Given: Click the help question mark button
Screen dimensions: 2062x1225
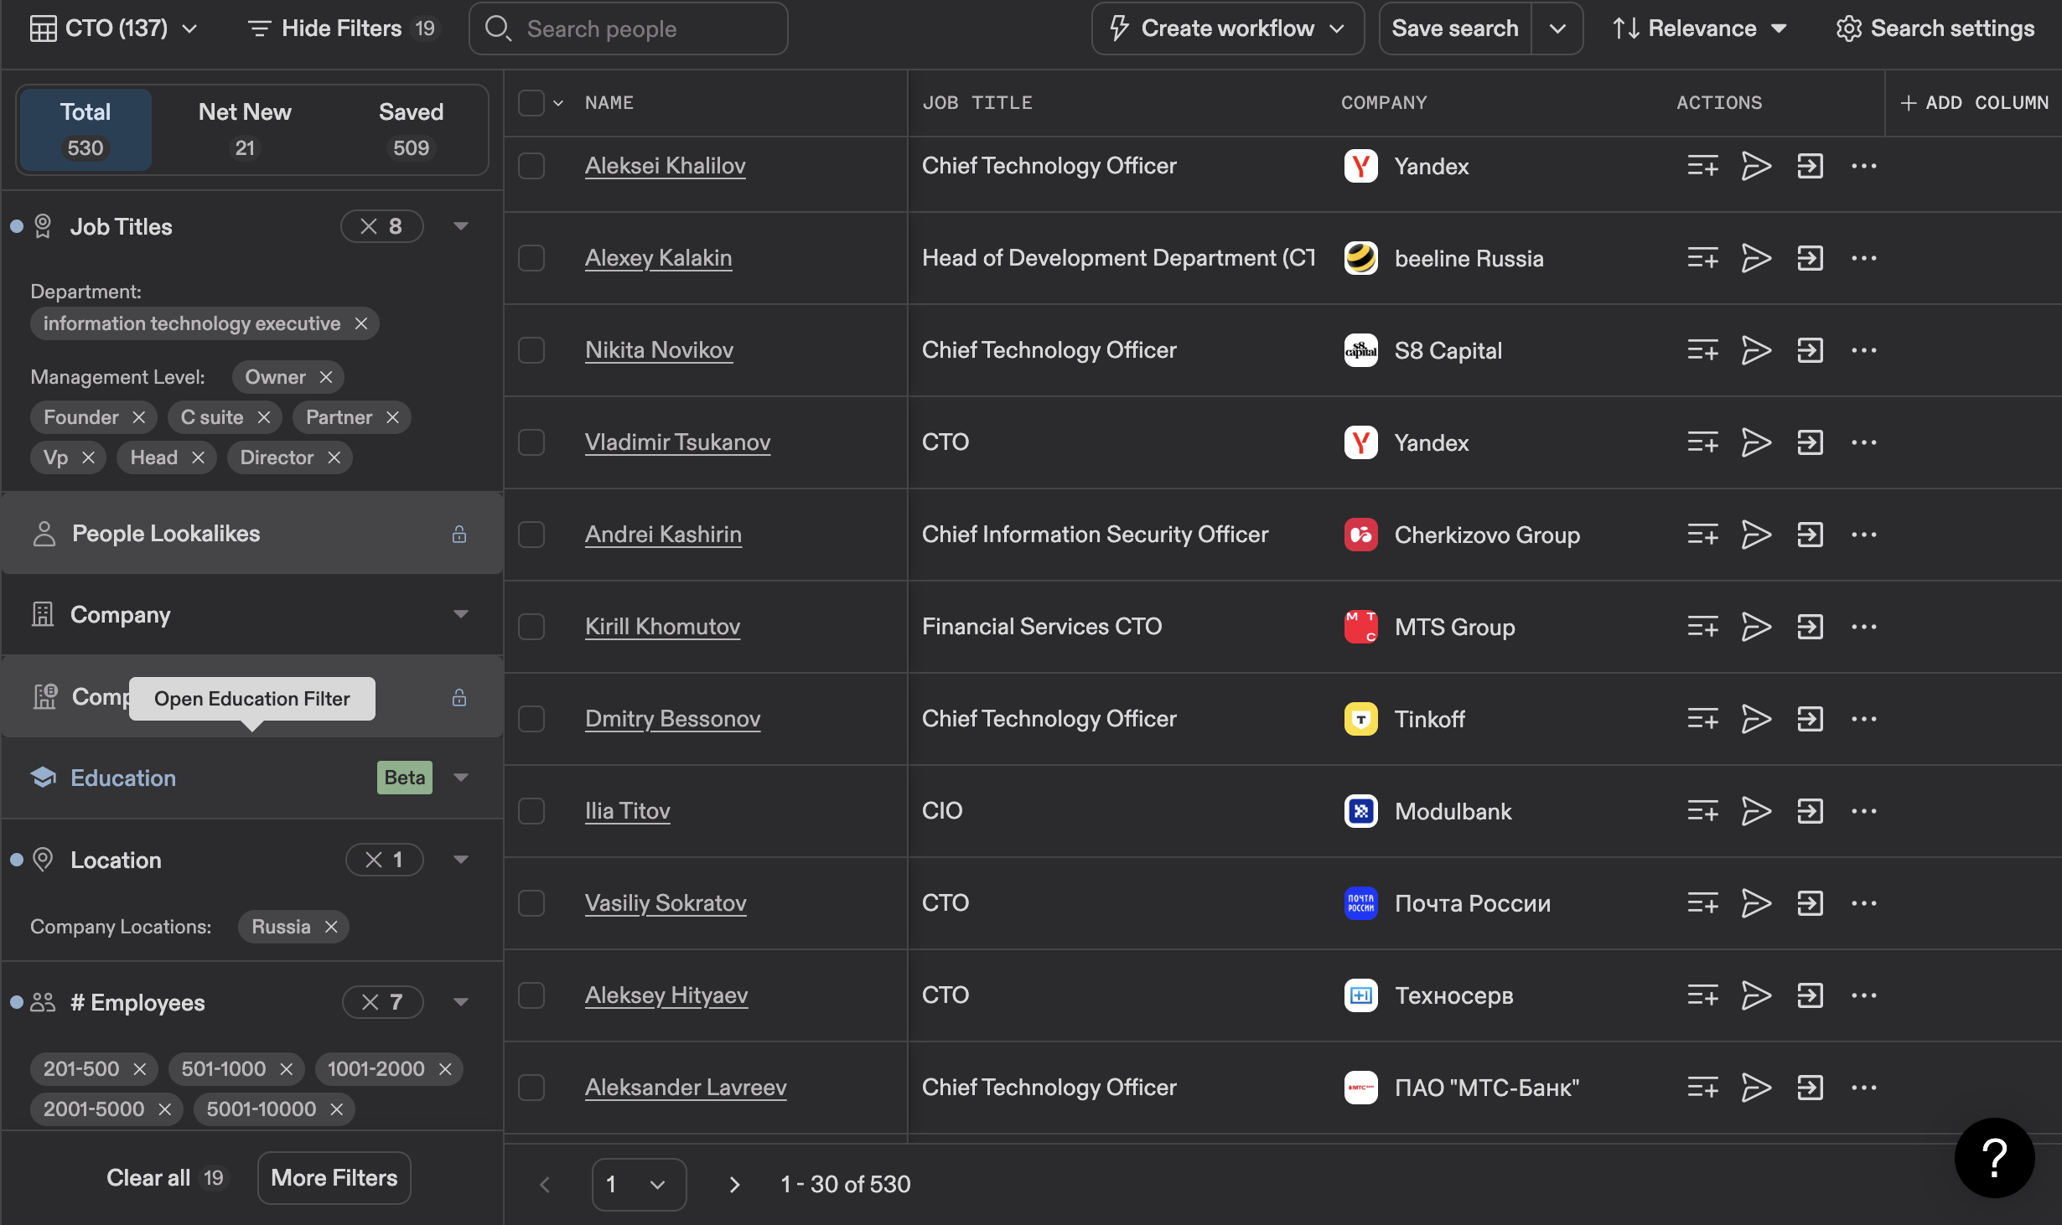Looking at the screenshot, I should click(x=1994, y=1157).
